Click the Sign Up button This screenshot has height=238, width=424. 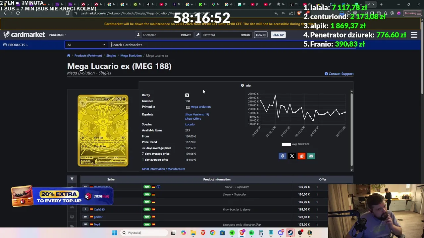pyautogui.click(x=278, y=35)
